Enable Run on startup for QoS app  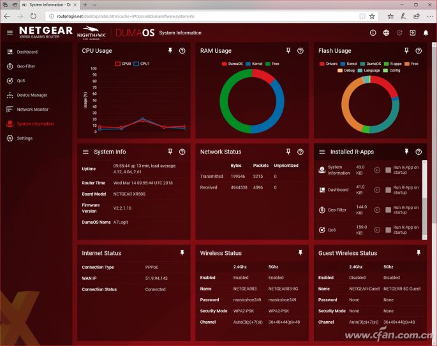click(388, 229)
